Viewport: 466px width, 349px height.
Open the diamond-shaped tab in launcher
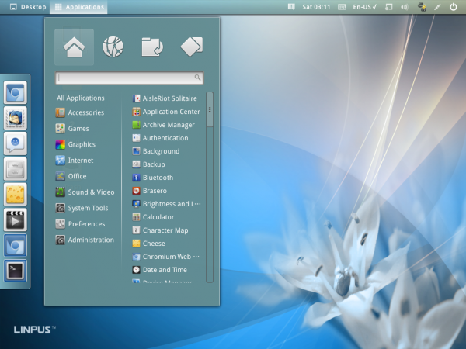coord(192,47)
